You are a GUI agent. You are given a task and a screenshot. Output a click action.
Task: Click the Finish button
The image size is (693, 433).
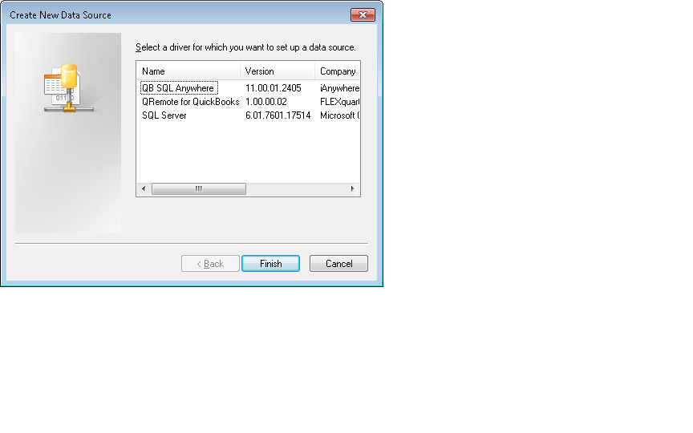(270, 264)
